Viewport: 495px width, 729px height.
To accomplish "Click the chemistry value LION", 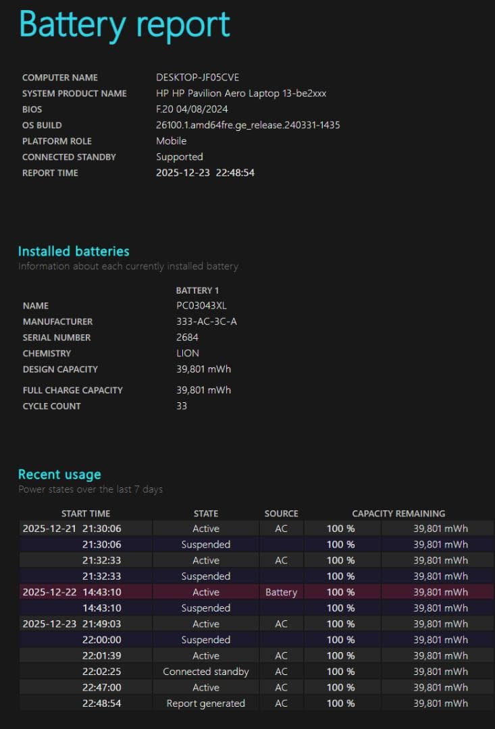I will pyautogui.click(x=188, y=353).
